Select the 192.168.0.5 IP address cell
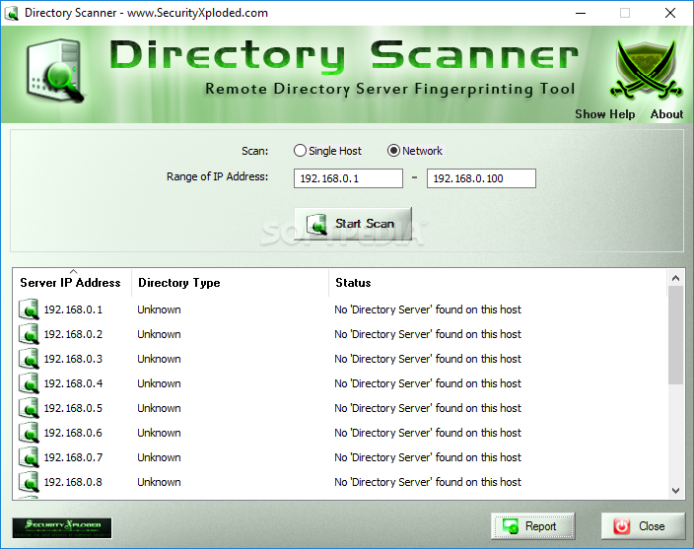 coord(73,408)
